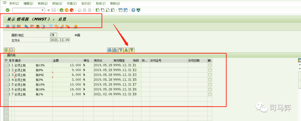Open the 帮助(H) menu
The image size is (301, 121).
(x=115, y=3)
